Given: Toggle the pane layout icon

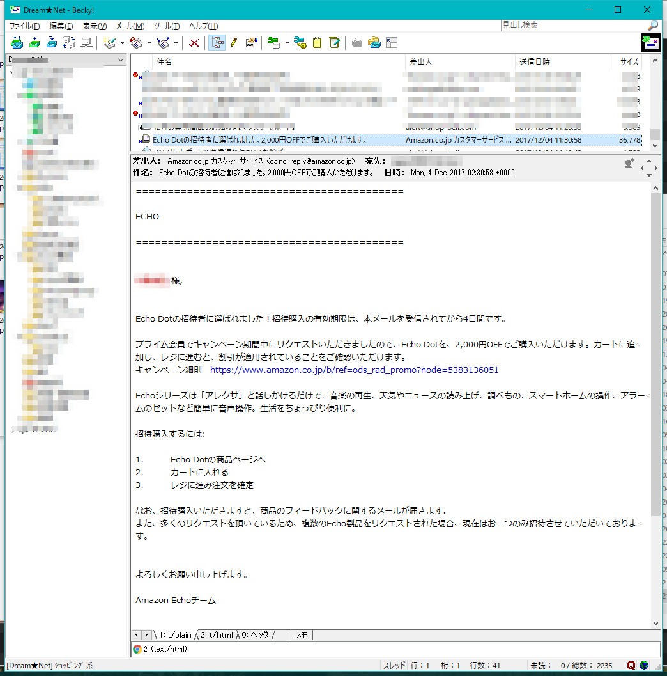Looking at the screenshot, I should click(x=392, y=43).
